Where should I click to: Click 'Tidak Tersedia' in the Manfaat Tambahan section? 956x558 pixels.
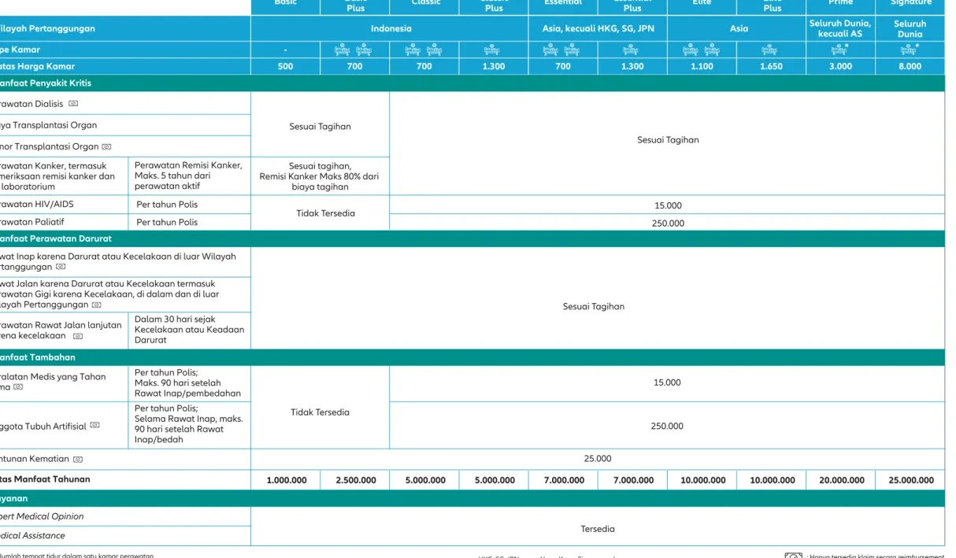coord(320,412)
